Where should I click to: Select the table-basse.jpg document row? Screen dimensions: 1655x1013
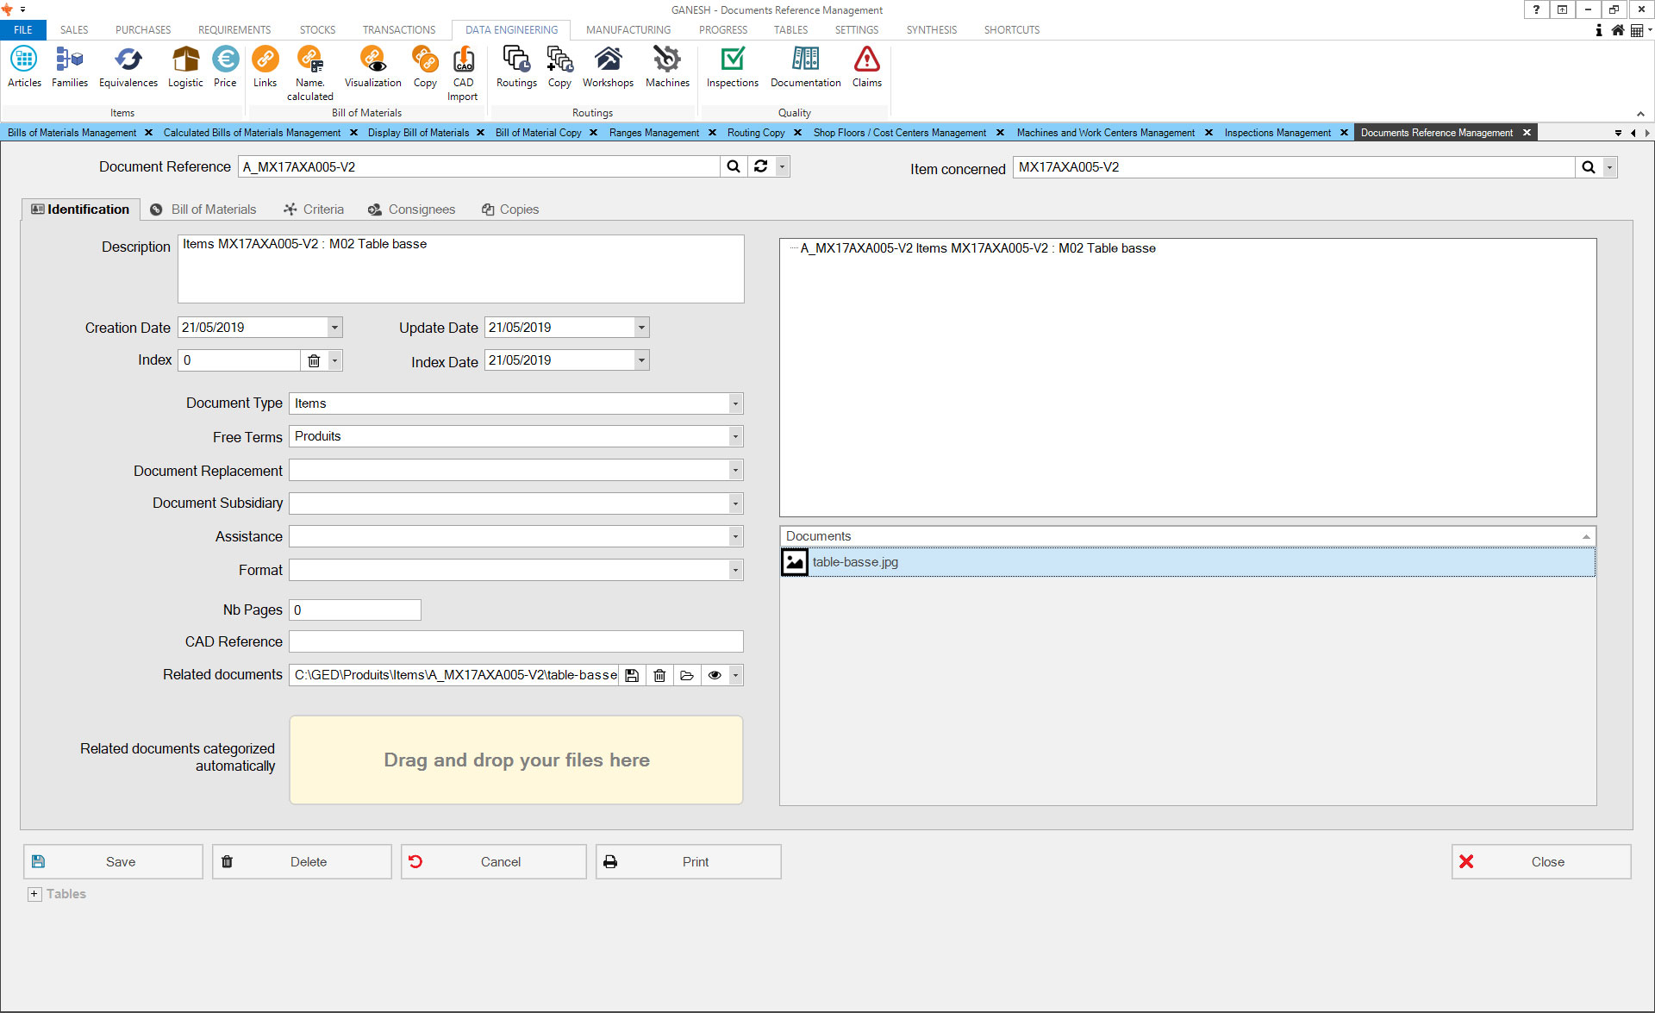pyautogui.click(x=855, y=562)
